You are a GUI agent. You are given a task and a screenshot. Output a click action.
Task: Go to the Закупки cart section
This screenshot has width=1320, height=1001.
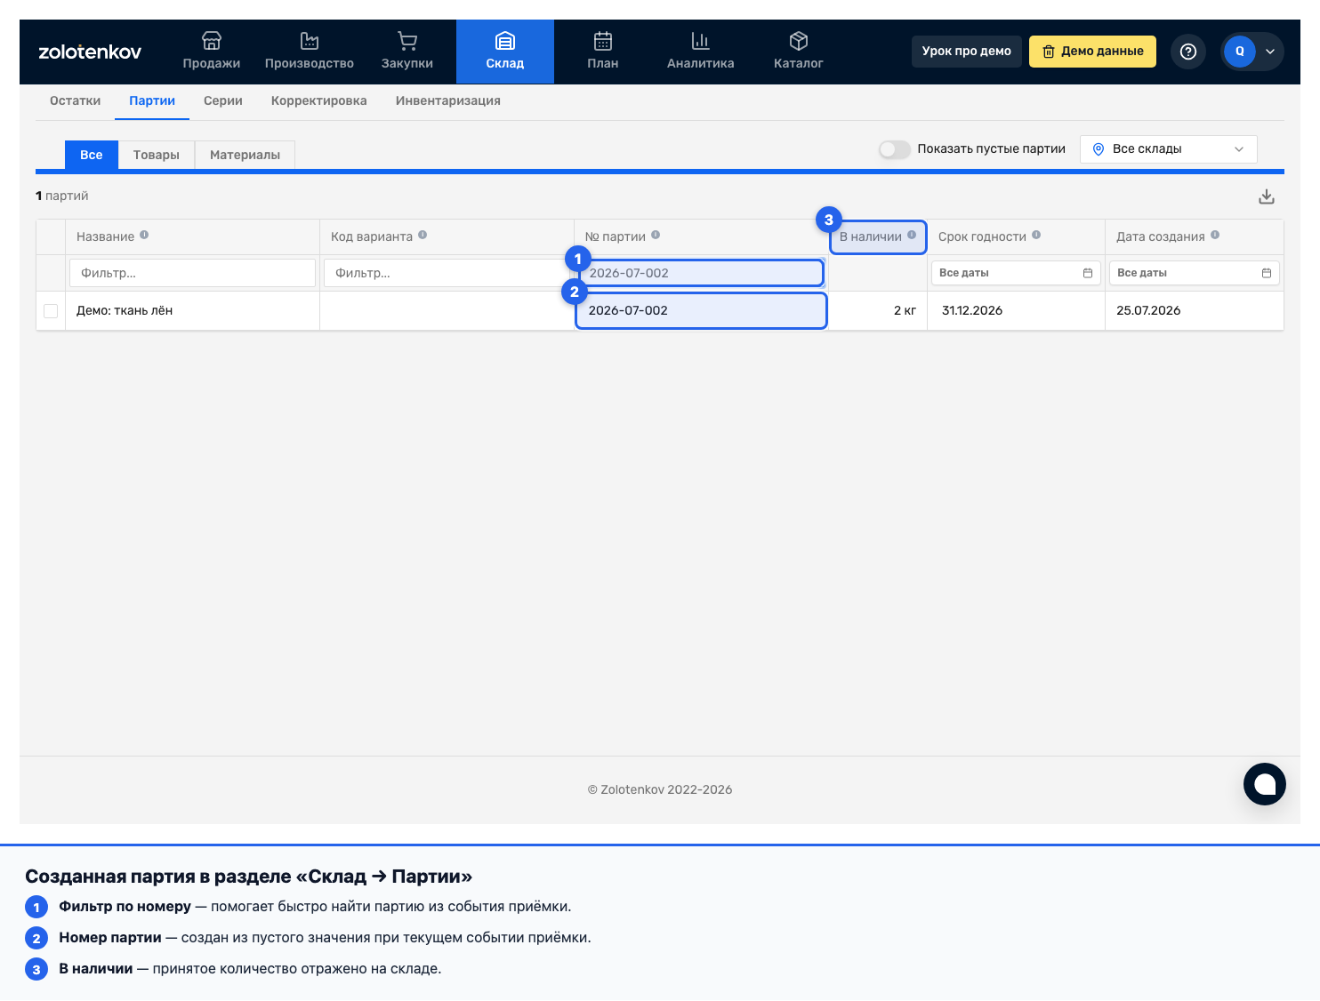point(407,52)
